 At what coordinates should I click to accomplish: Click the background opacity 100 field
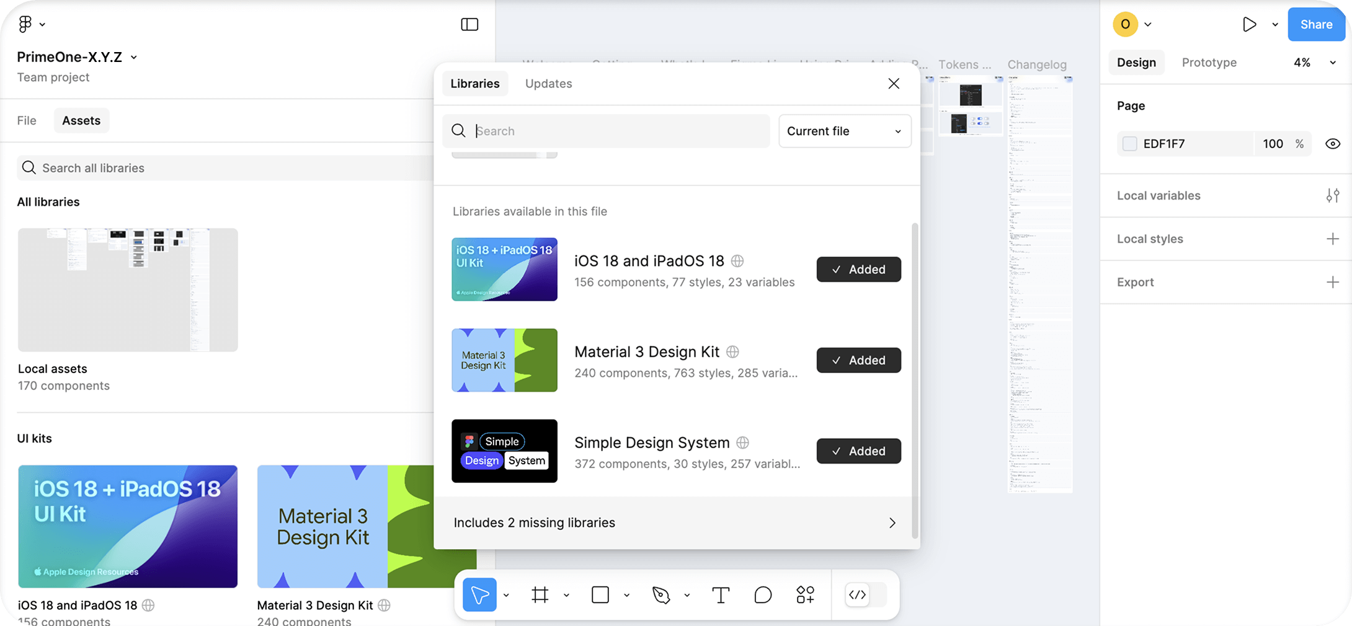pos(1273,144)
